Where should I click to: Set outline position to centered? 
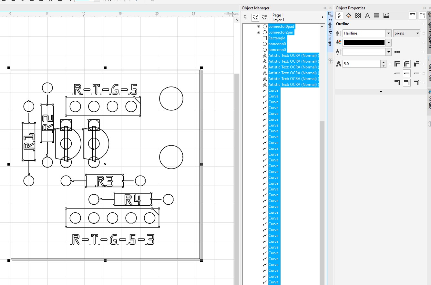click(407, 83)
